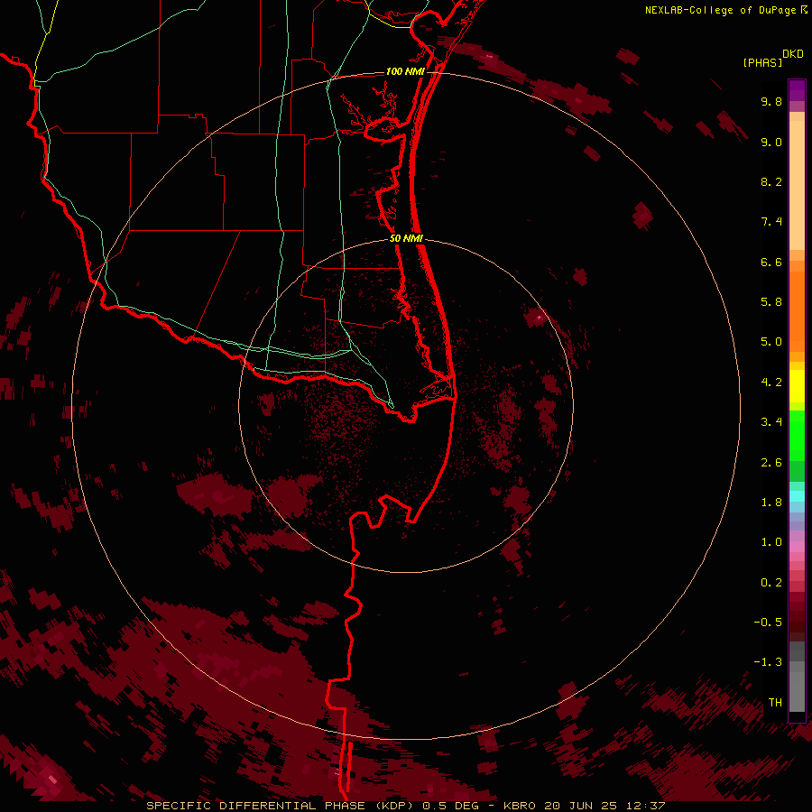Click the cyan band in the legend
The height and width of the screenshot is (812, 812).
pos(797,495)
